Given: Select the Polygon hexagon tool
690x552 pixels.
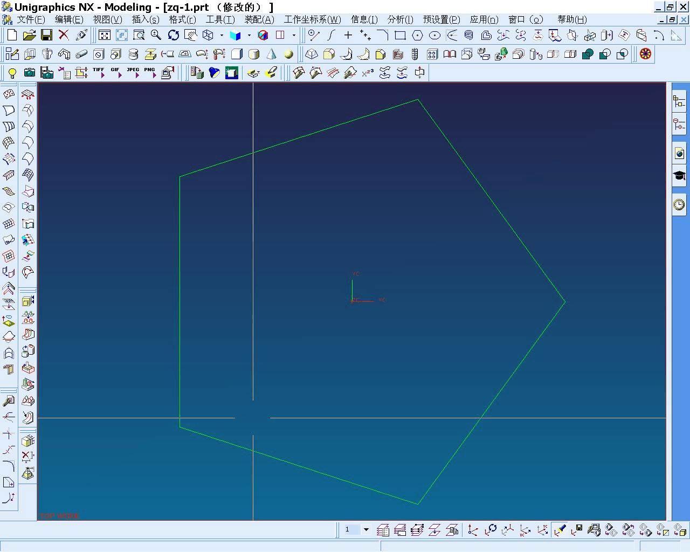Looking at the screenshot, I should [x=417, y=35].
